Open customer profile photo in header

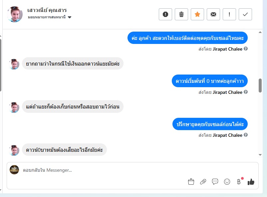pyautogui.click(x=15, y=14)
